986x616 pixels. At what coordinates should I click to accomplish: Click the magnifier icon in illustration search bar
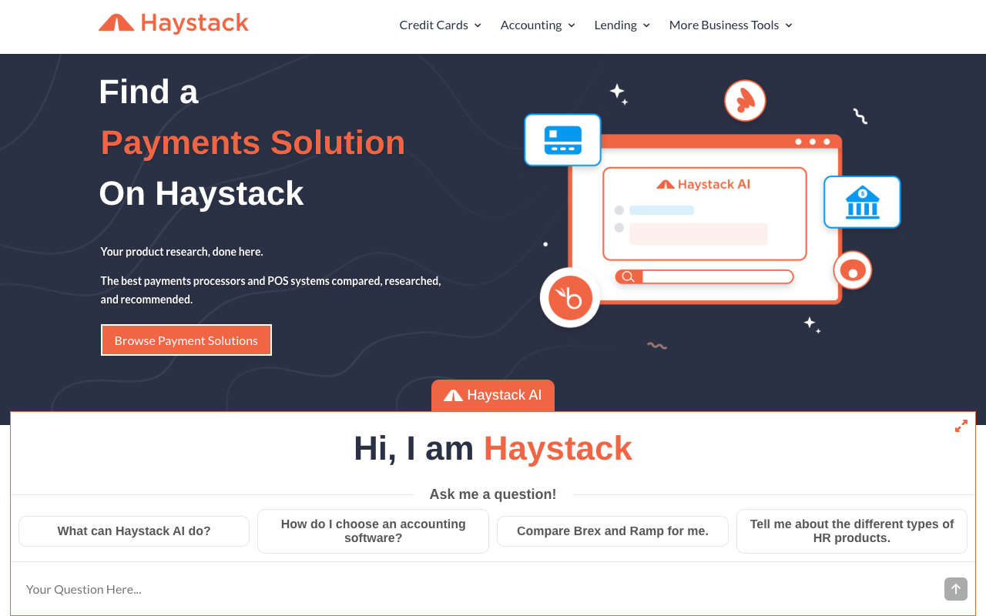point(629,276)
